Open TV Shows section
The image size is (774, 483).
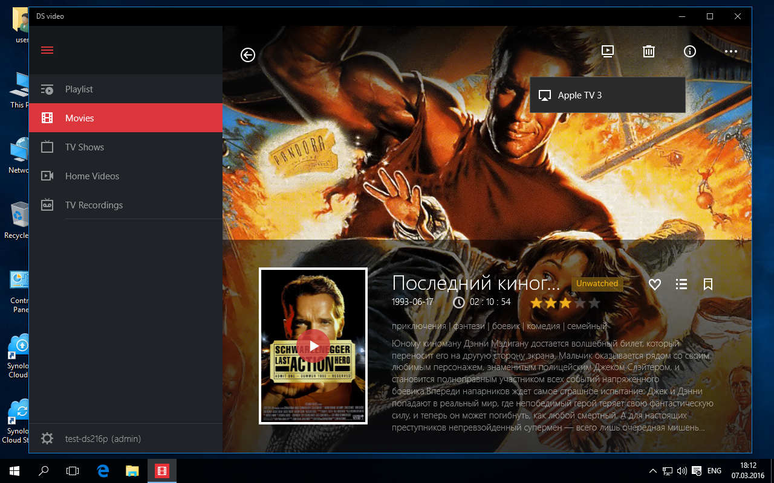click(126, 147)
